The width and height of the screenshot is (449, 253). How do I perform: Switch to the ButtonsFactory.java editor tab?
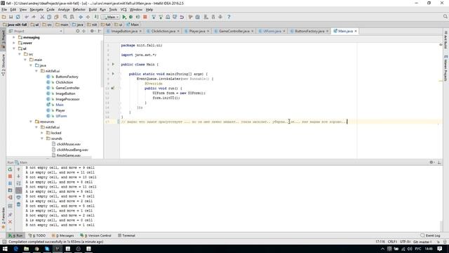(309, 31)
